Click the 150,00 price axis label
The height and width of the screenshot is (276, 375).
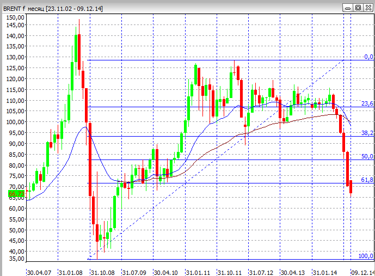point(15,17)
